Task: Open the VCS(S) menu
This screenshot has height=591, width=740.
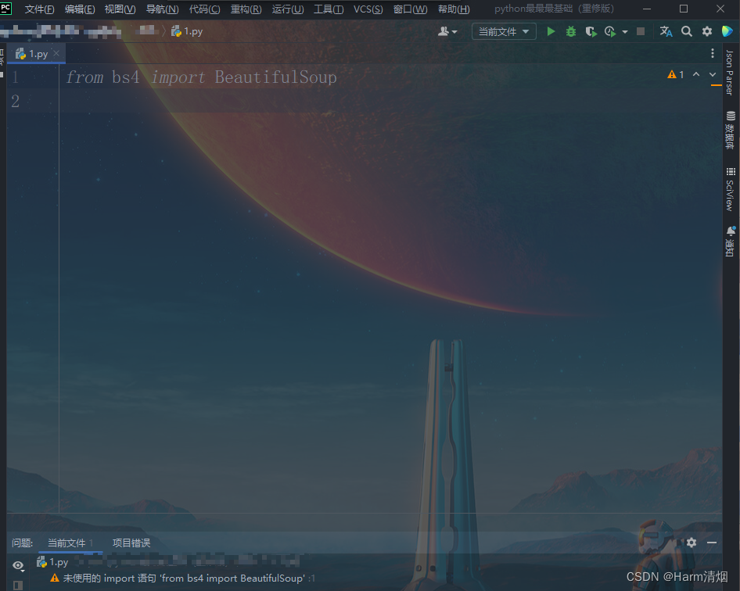Action: coord(368,9)
